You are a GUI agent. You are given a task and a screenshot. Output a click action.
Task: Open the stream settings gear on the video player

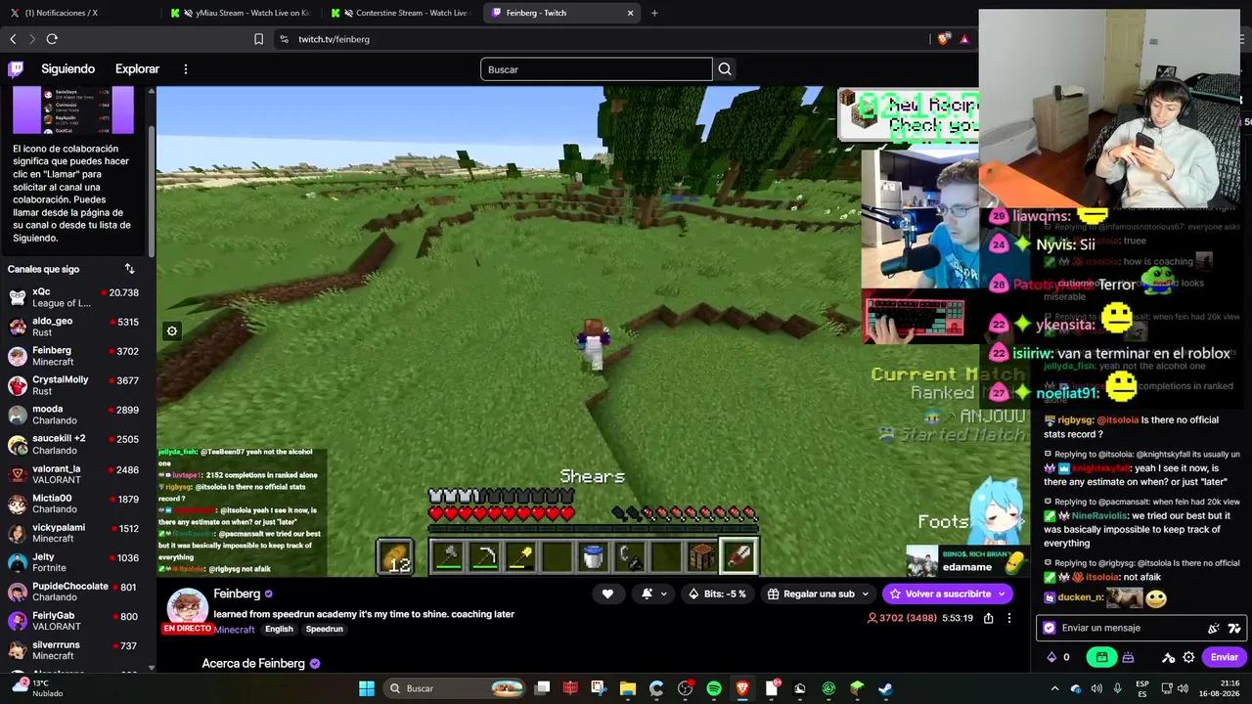point(172,331)
